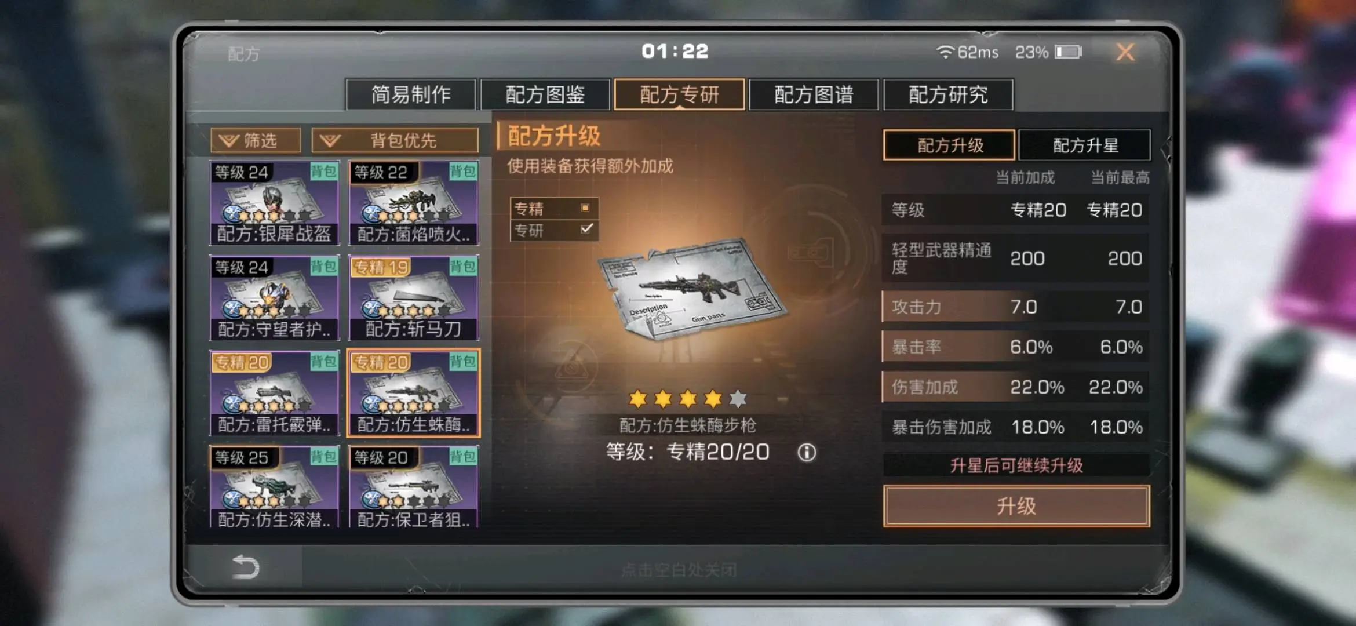Switch to the 简易制作 tab
Screen dimensions: 1356x626
tap(411, 94)
